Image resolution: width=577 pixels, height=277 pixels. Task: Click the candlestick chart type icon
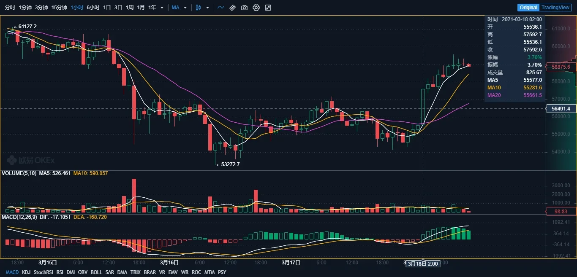[198, 8]
